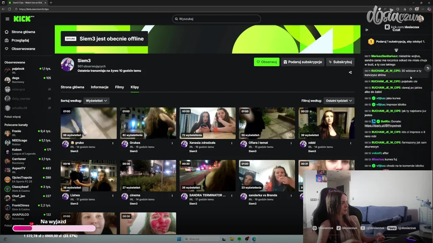Open options menu for cinema clip
This screenshot has width=433, height=243.
[172, 195]
